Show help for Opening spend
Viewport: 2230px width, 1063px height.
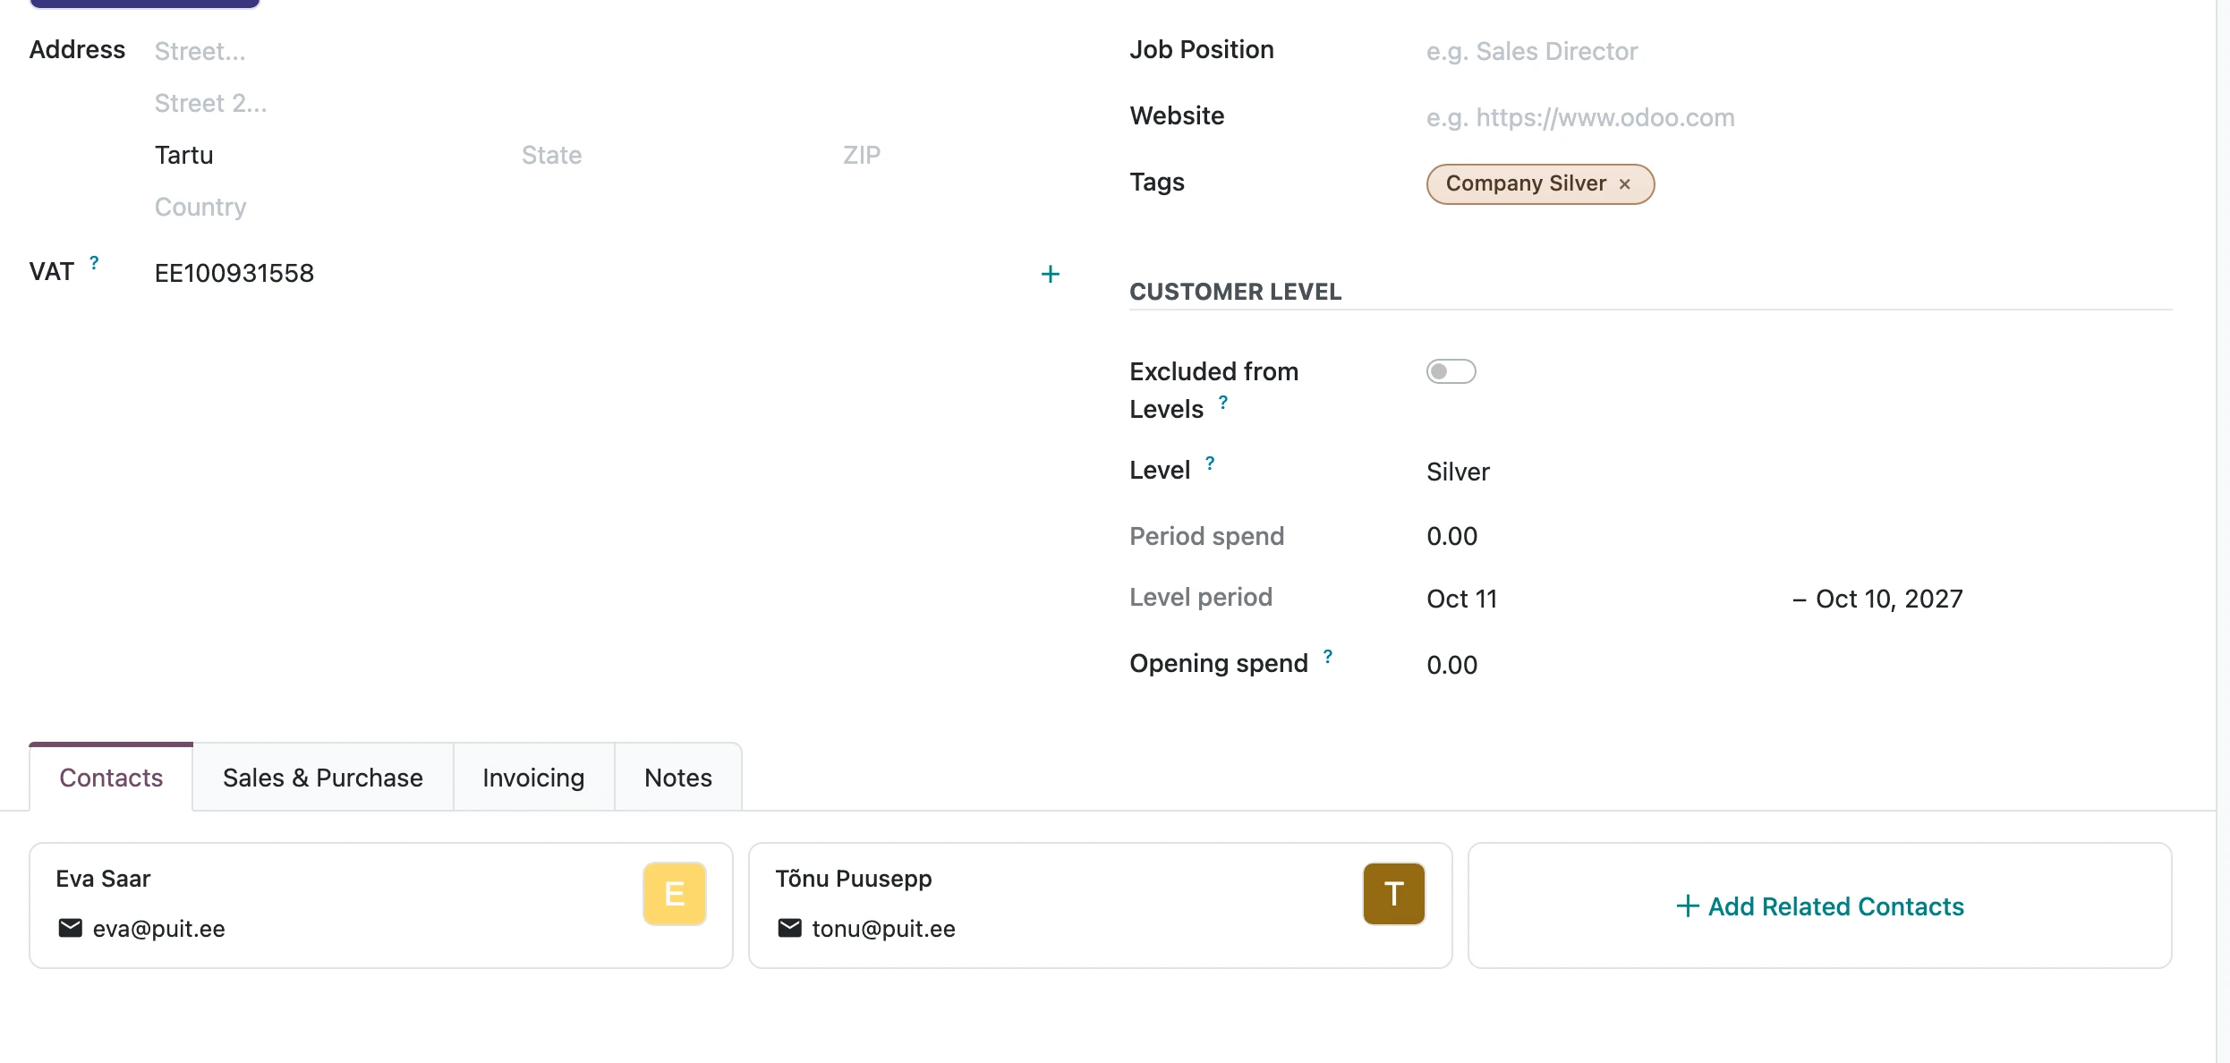(x=1328, y=657)
